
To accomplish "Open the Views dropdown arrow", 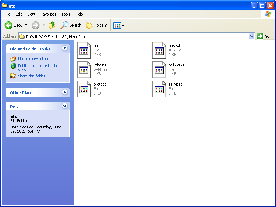I will pos(123,25).
